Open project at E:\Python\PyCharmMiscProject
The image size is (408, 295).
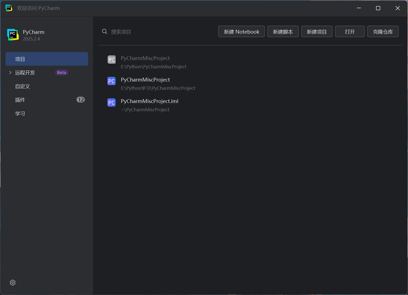coord(251,62)
